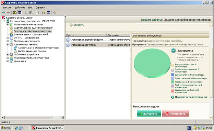214x131 pixels.
Task: Open the Отчеты и уведомления node
Action: 26,37
